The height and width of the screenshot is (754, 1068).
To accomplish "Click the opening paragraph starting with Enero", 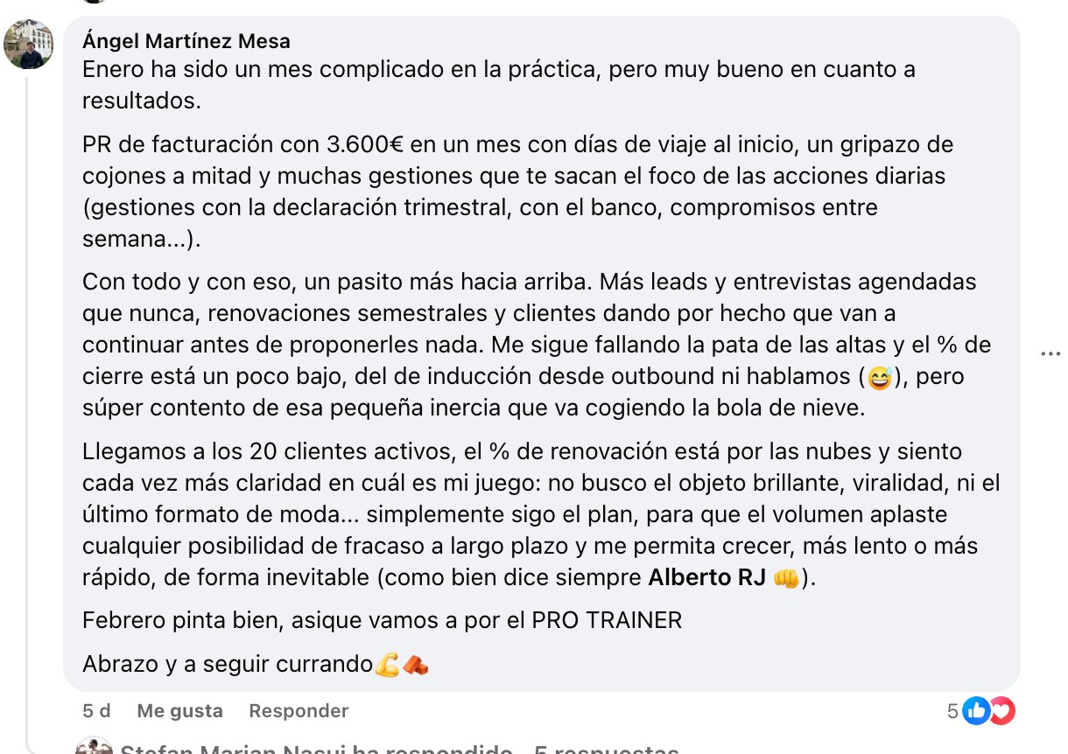I will click(x=499, y=85).
